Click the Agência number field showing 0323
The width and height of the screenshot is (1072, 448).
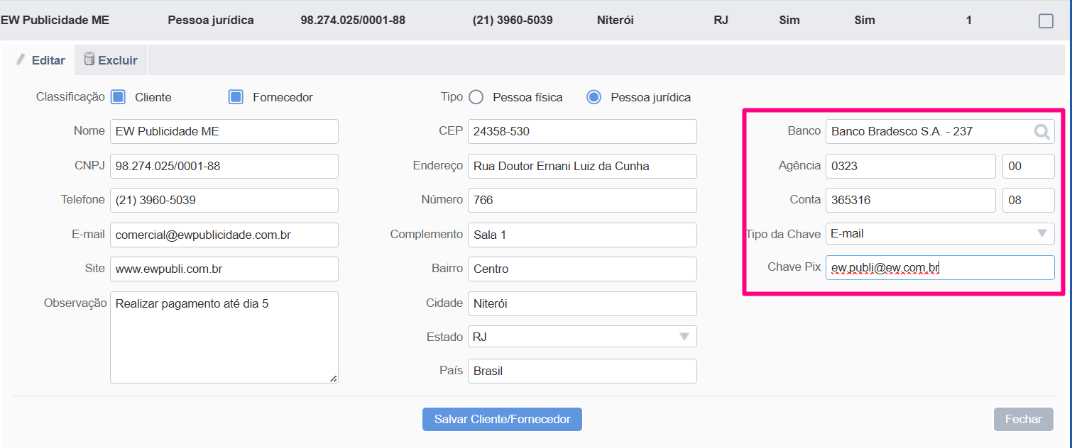tap(911, 166)
